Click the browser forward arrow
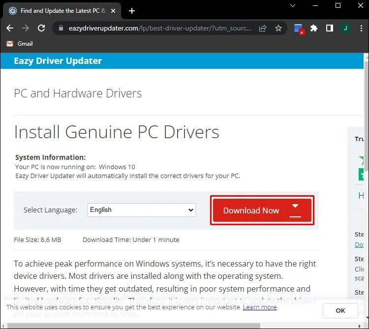 tap(26, 28)
